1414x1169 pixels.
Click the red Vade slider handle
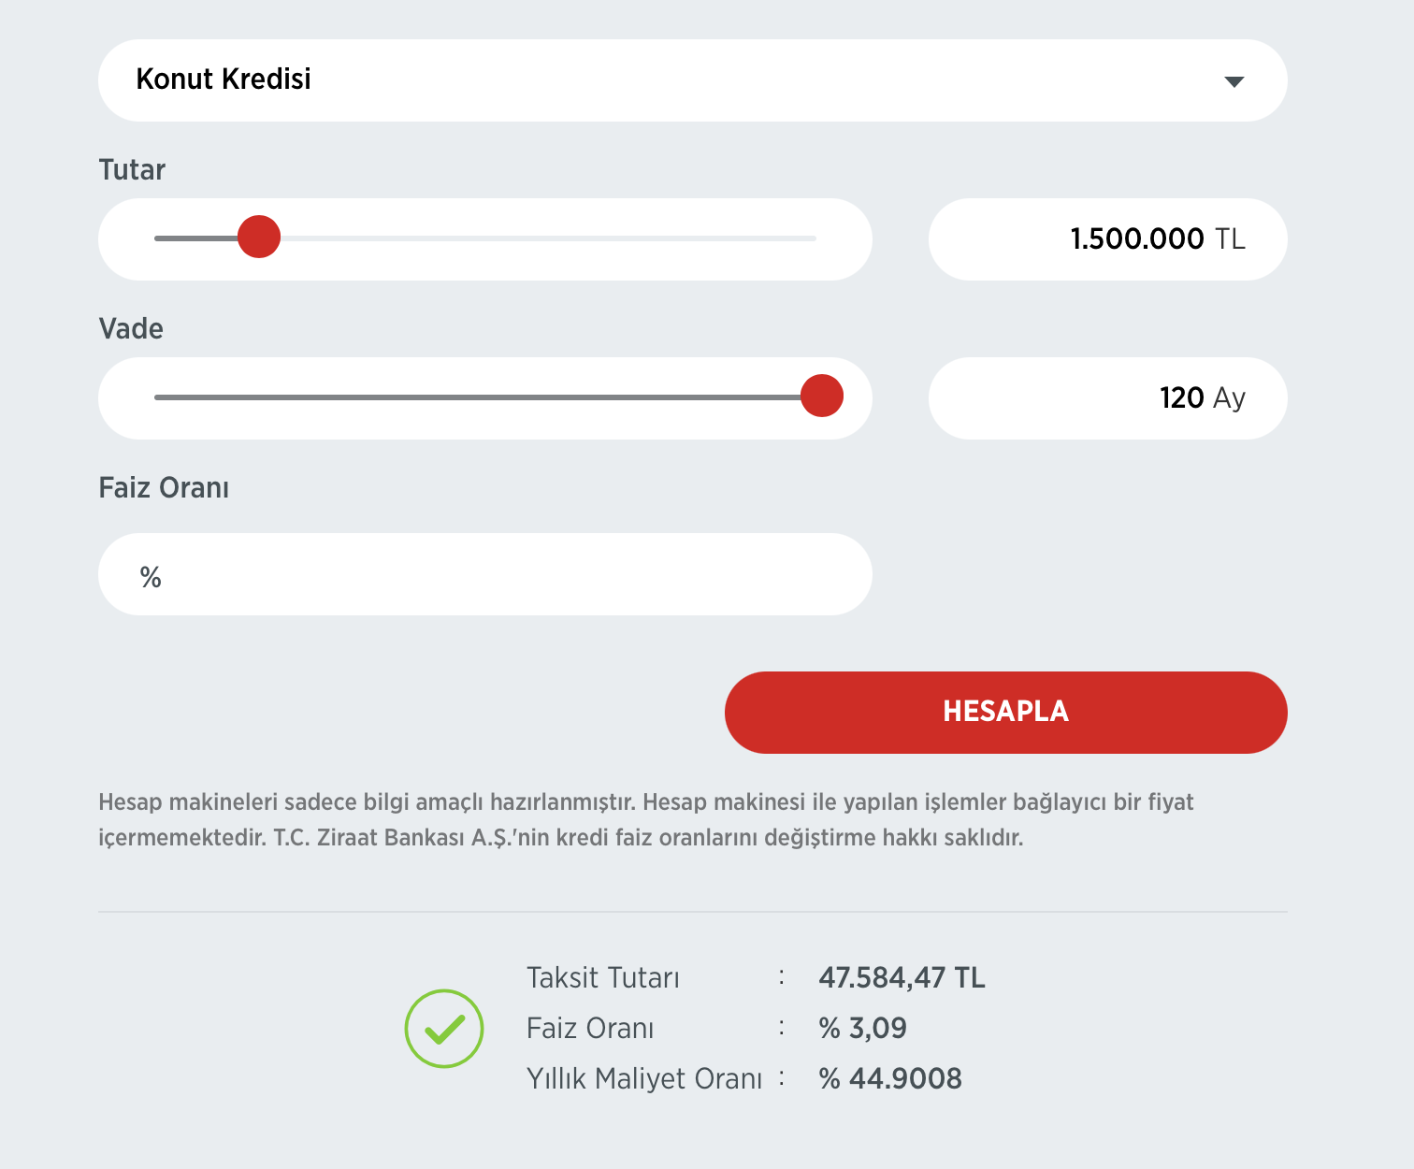(x=822, y=396)
